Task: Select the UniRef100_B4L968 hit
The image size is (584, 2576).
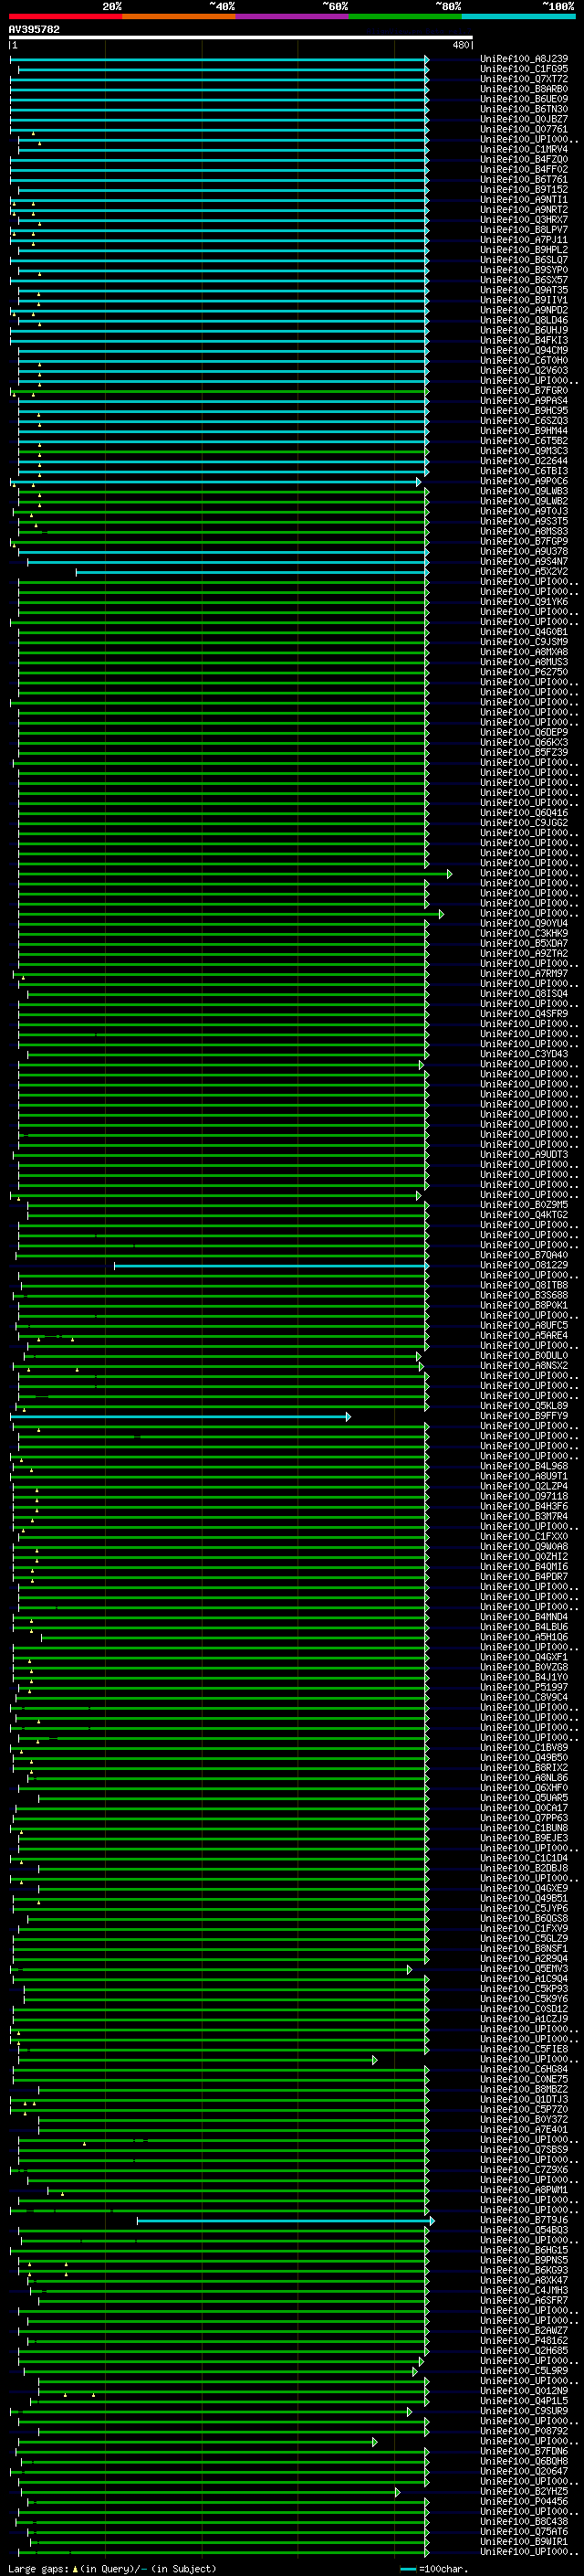Action: (524, 1466)
